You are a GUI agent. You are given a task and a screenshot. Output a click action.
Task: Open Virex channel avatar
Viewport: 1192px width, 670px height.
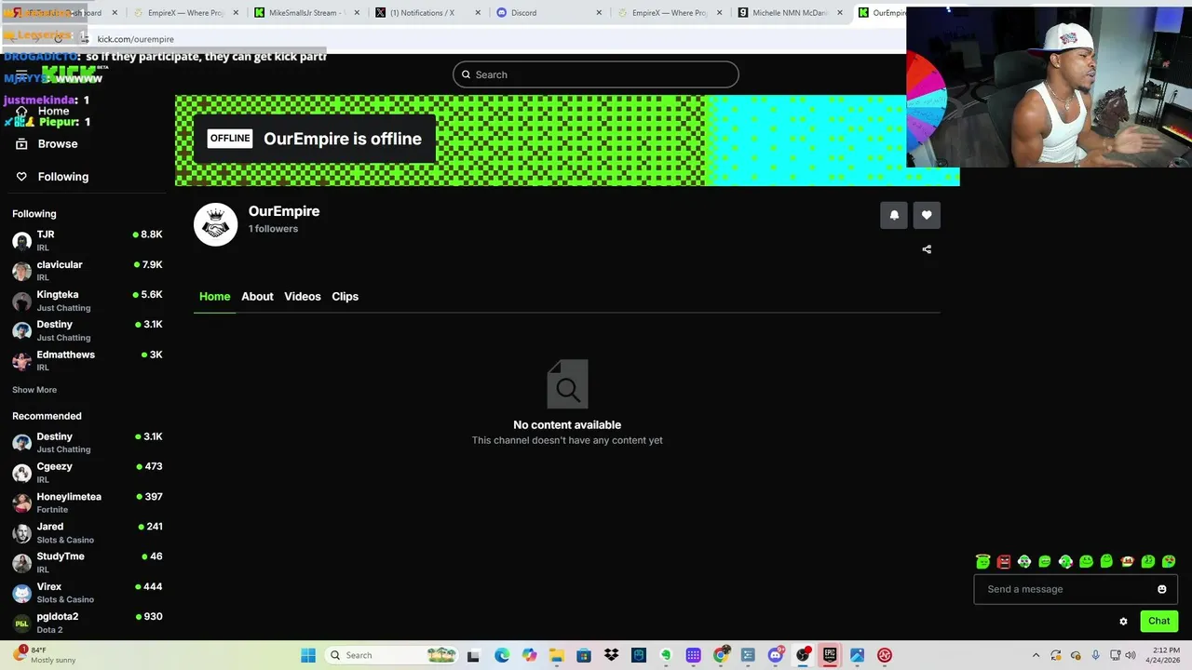(21, 593)
